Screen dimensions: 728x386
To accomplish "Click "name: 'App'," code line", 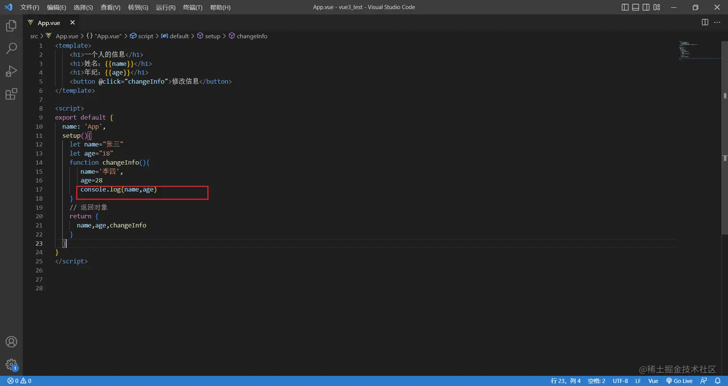I will coord(84,126).
